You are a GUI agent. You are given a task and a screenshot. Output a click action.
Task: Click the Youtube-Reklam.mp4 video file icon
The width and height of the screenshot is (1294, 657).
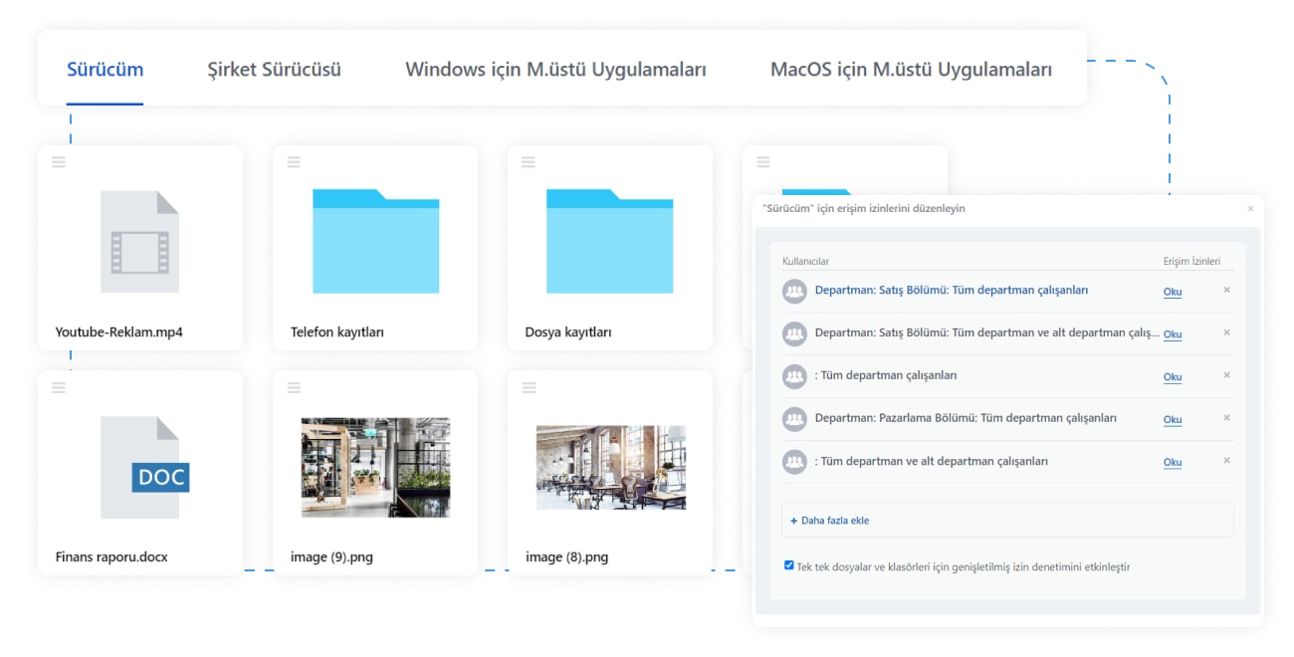coord(140,242)
